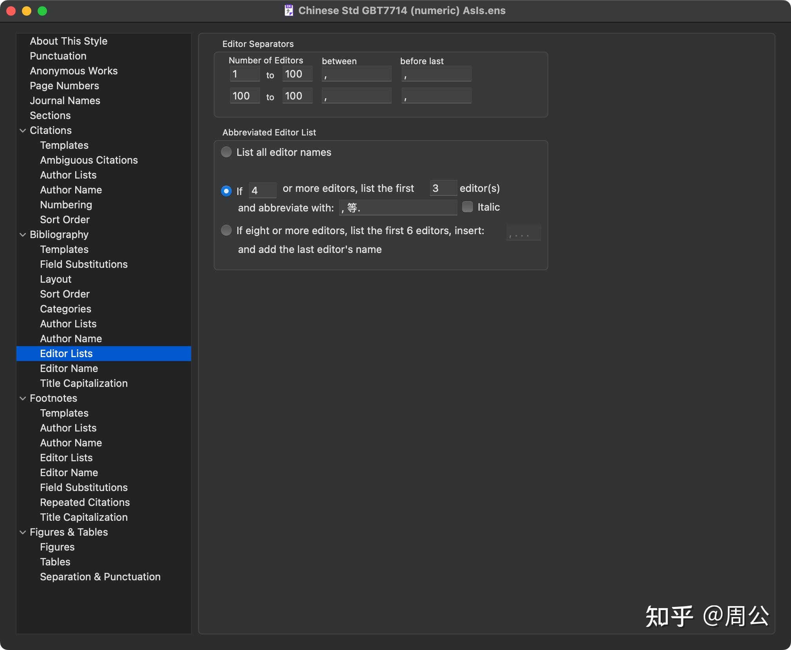Image resolution: width=791 pixels, height=650 pixels.
Task: Select the 'If 4 or more editors' option
Action: 226,191
